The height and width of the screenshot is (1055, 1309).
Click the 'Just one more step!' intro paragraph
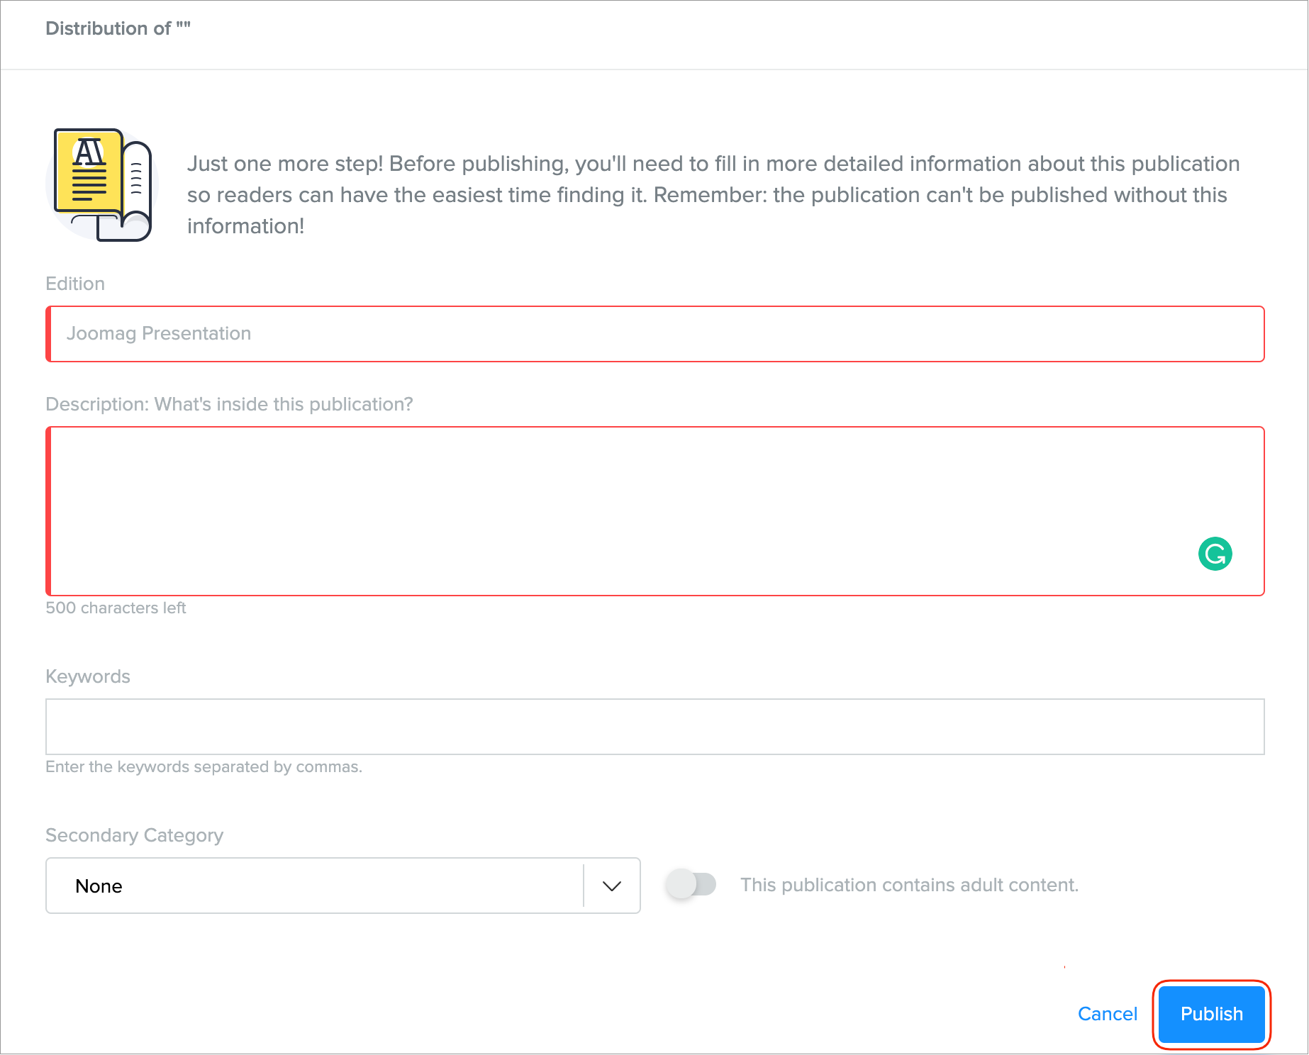tap(713, 195)
